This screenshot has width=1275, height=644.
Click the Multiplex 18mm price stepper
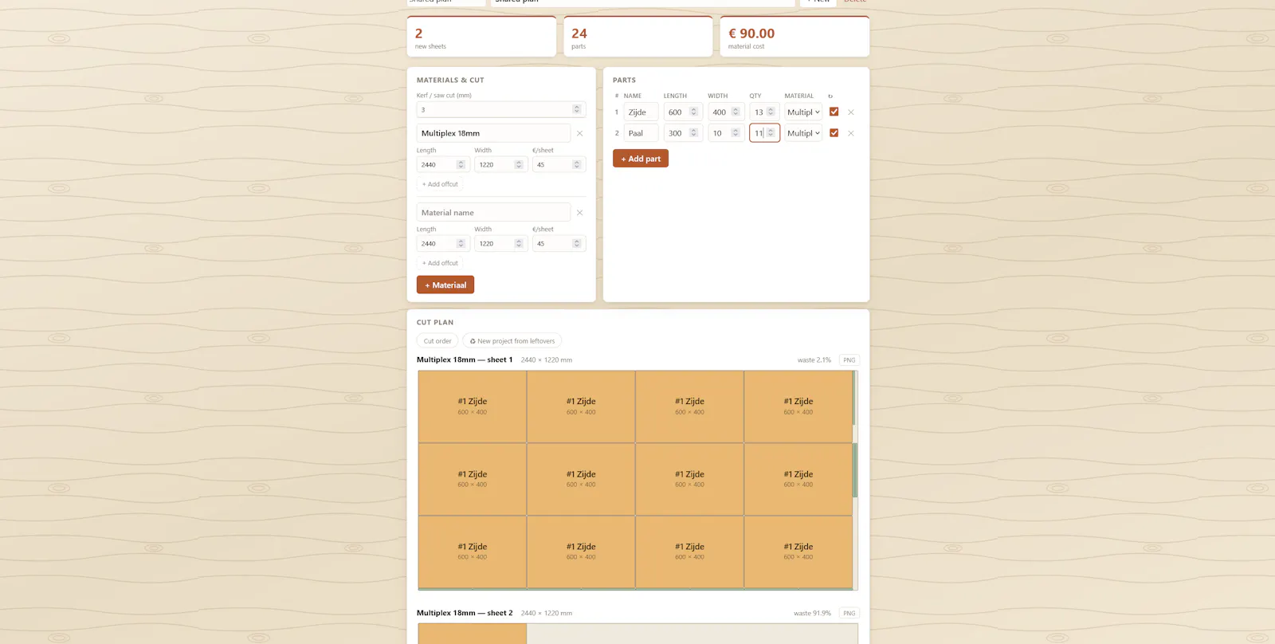577,164
